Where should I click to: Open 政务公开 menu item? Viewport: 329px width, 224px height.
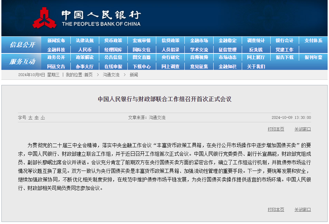pyautogui.click(x=56, y=57)
